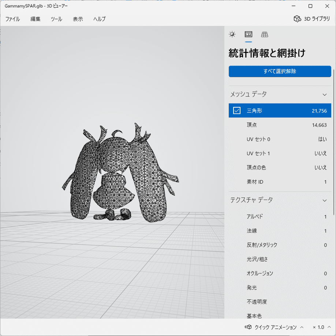Open the grid and views tab icon
The image size is (336, 336).
[264, 34]
